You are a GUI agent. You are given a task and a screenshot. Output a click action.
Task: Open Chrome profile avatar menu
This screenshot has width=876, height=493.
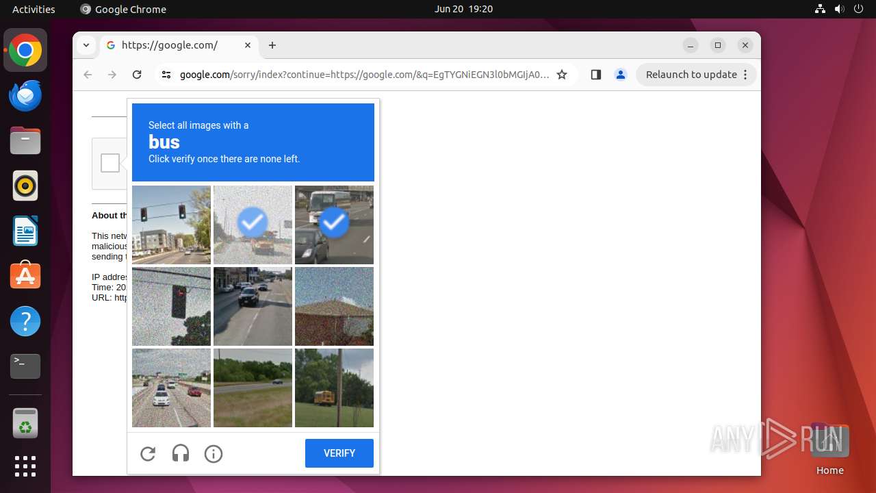click(x=621, y=75)
